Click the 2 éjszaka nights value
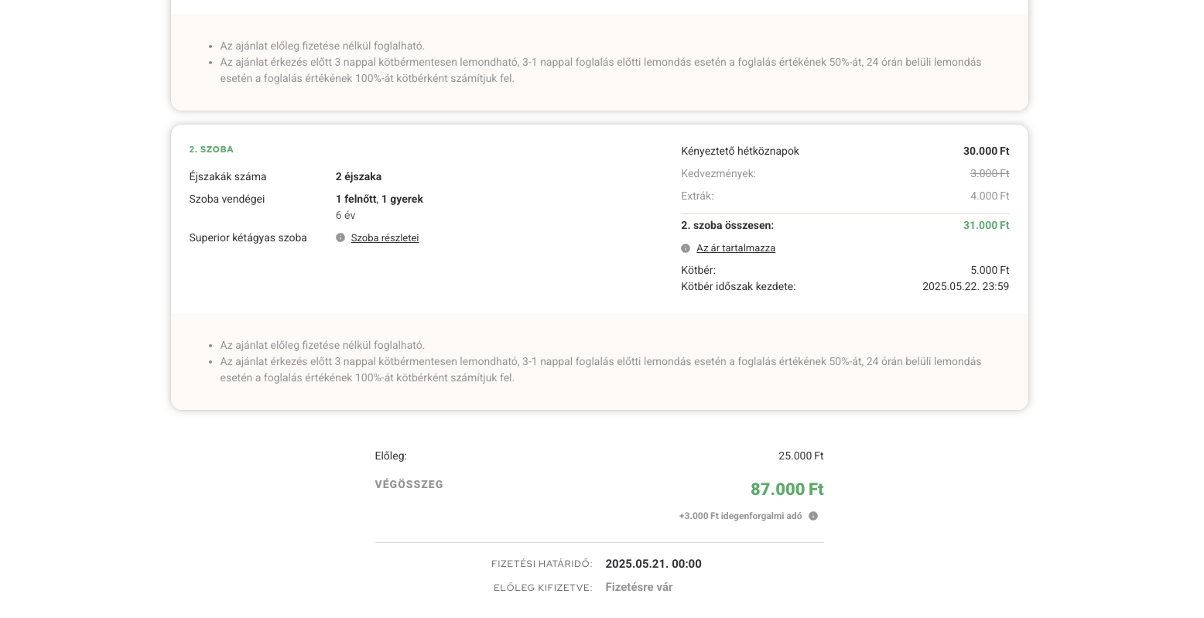1204x618 pixels. (x=358, y=176)
